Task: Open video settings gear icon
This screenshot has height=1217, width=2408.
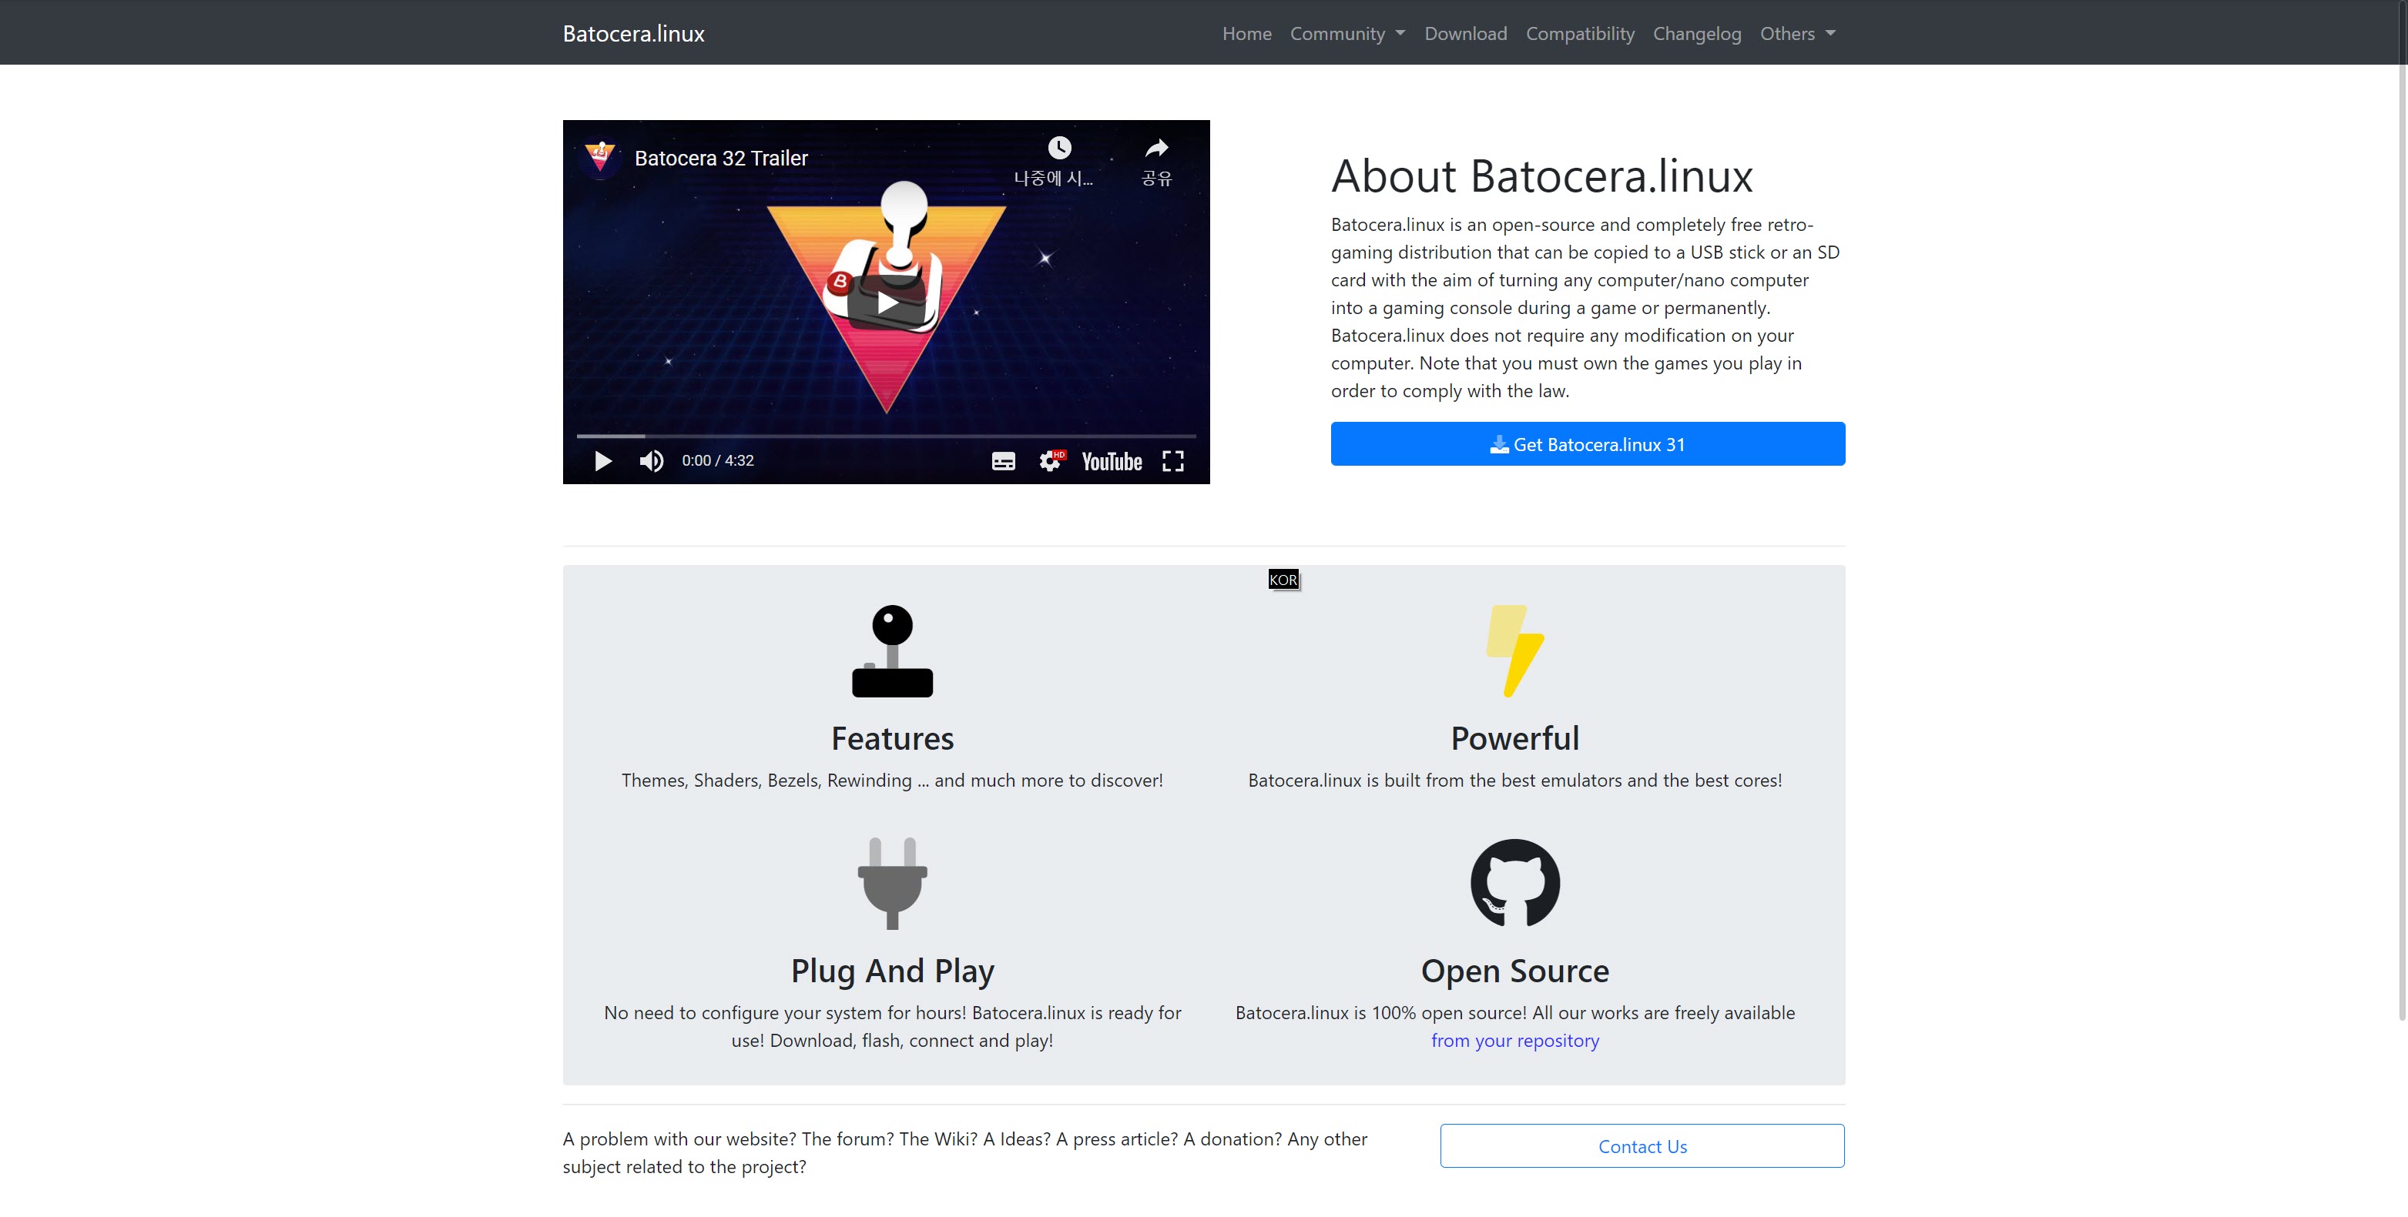Action: click(x=1051, y=460)
